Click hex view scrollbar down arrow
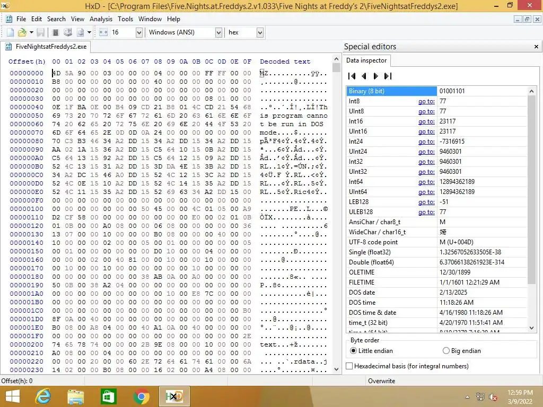Viewport: 543px width, 407px height. pyautogui.click(x=336, y=369)
